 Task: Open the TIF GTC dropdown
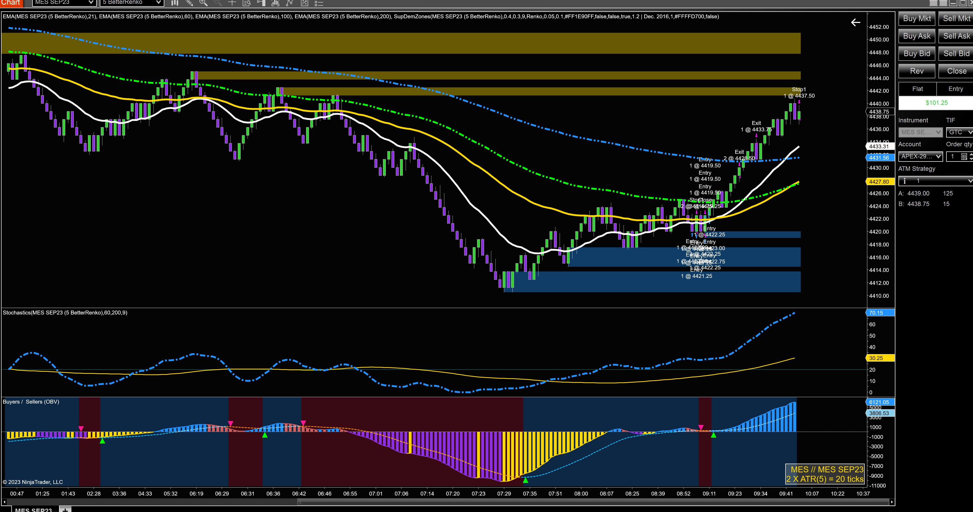pos(959,132)
